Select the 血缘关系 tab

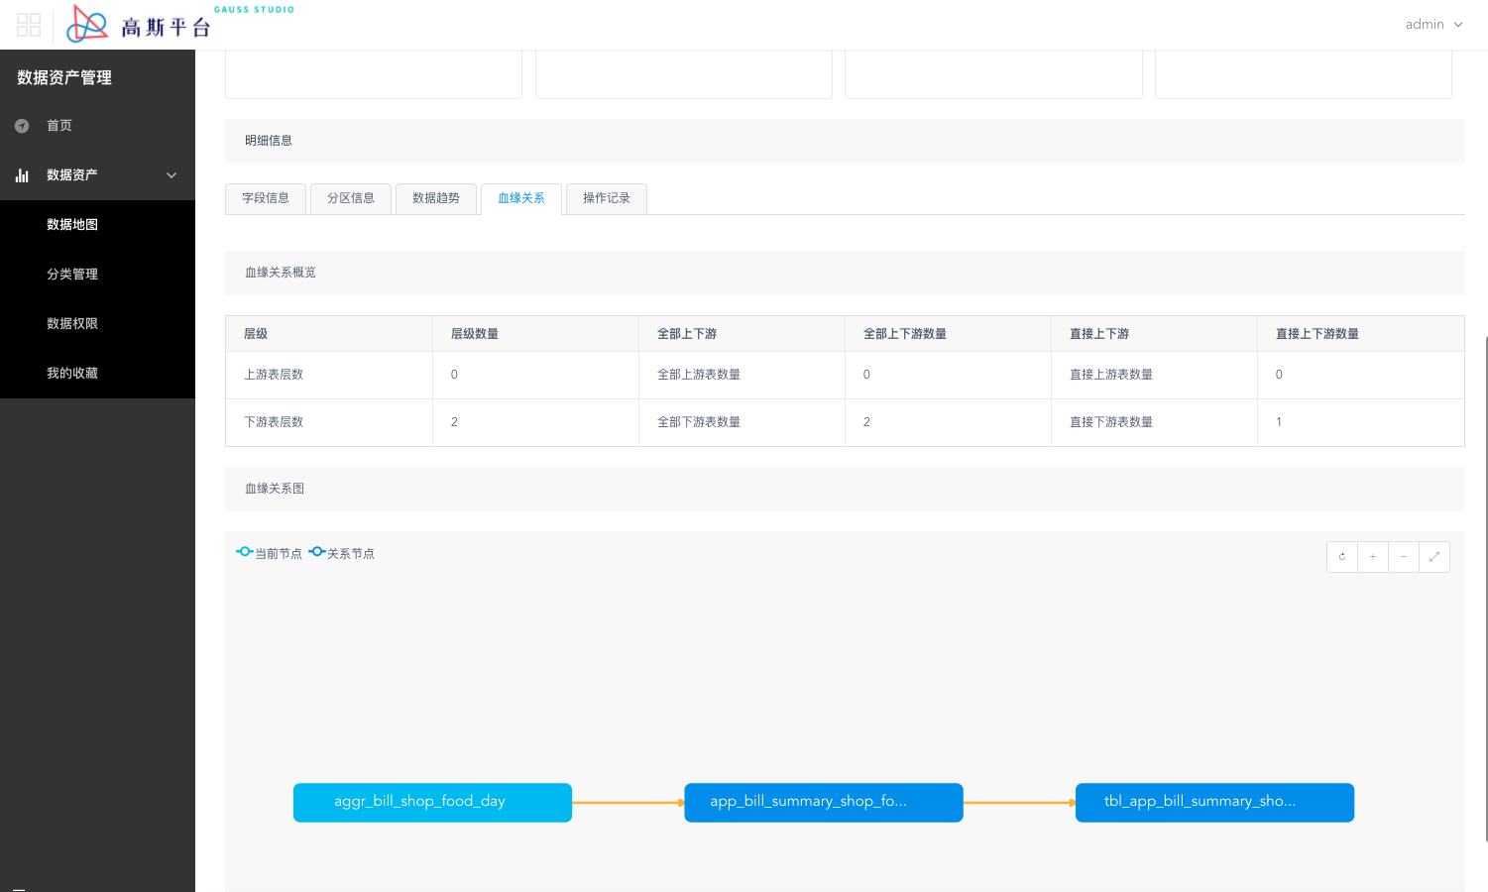click(x=521, y=198)
